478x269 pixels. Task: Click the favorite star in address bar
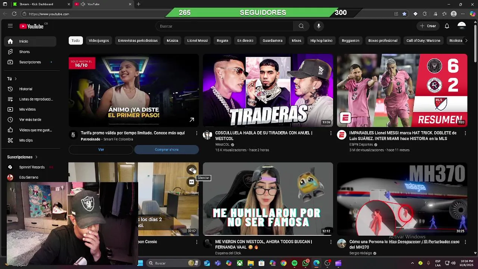(404, 14)
